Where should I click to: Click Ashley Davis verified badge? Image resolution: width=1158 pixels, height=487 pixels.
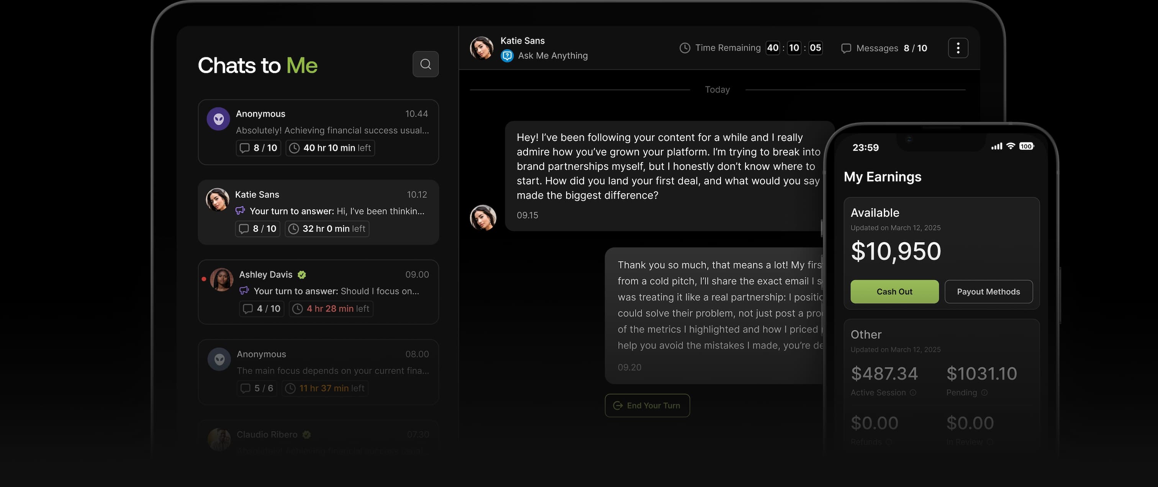[x=301, y=275]
